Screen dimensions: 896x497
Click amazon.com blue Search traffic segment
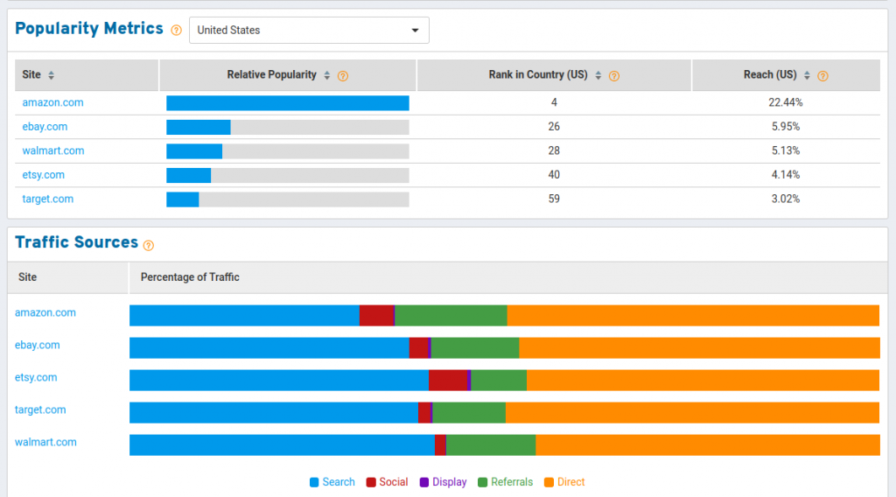245,315
